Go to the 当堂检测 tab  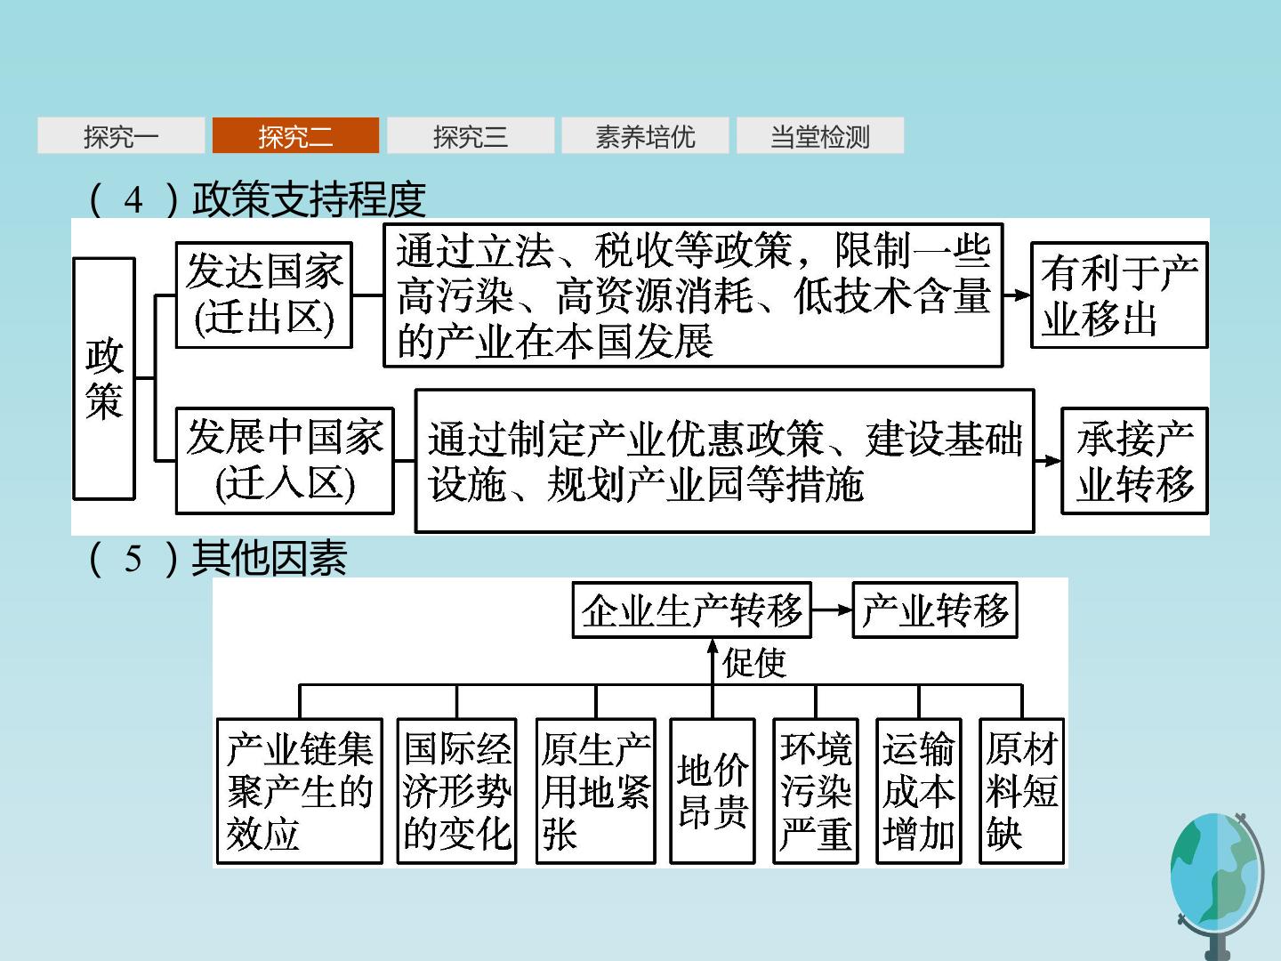tap(820, 135)
